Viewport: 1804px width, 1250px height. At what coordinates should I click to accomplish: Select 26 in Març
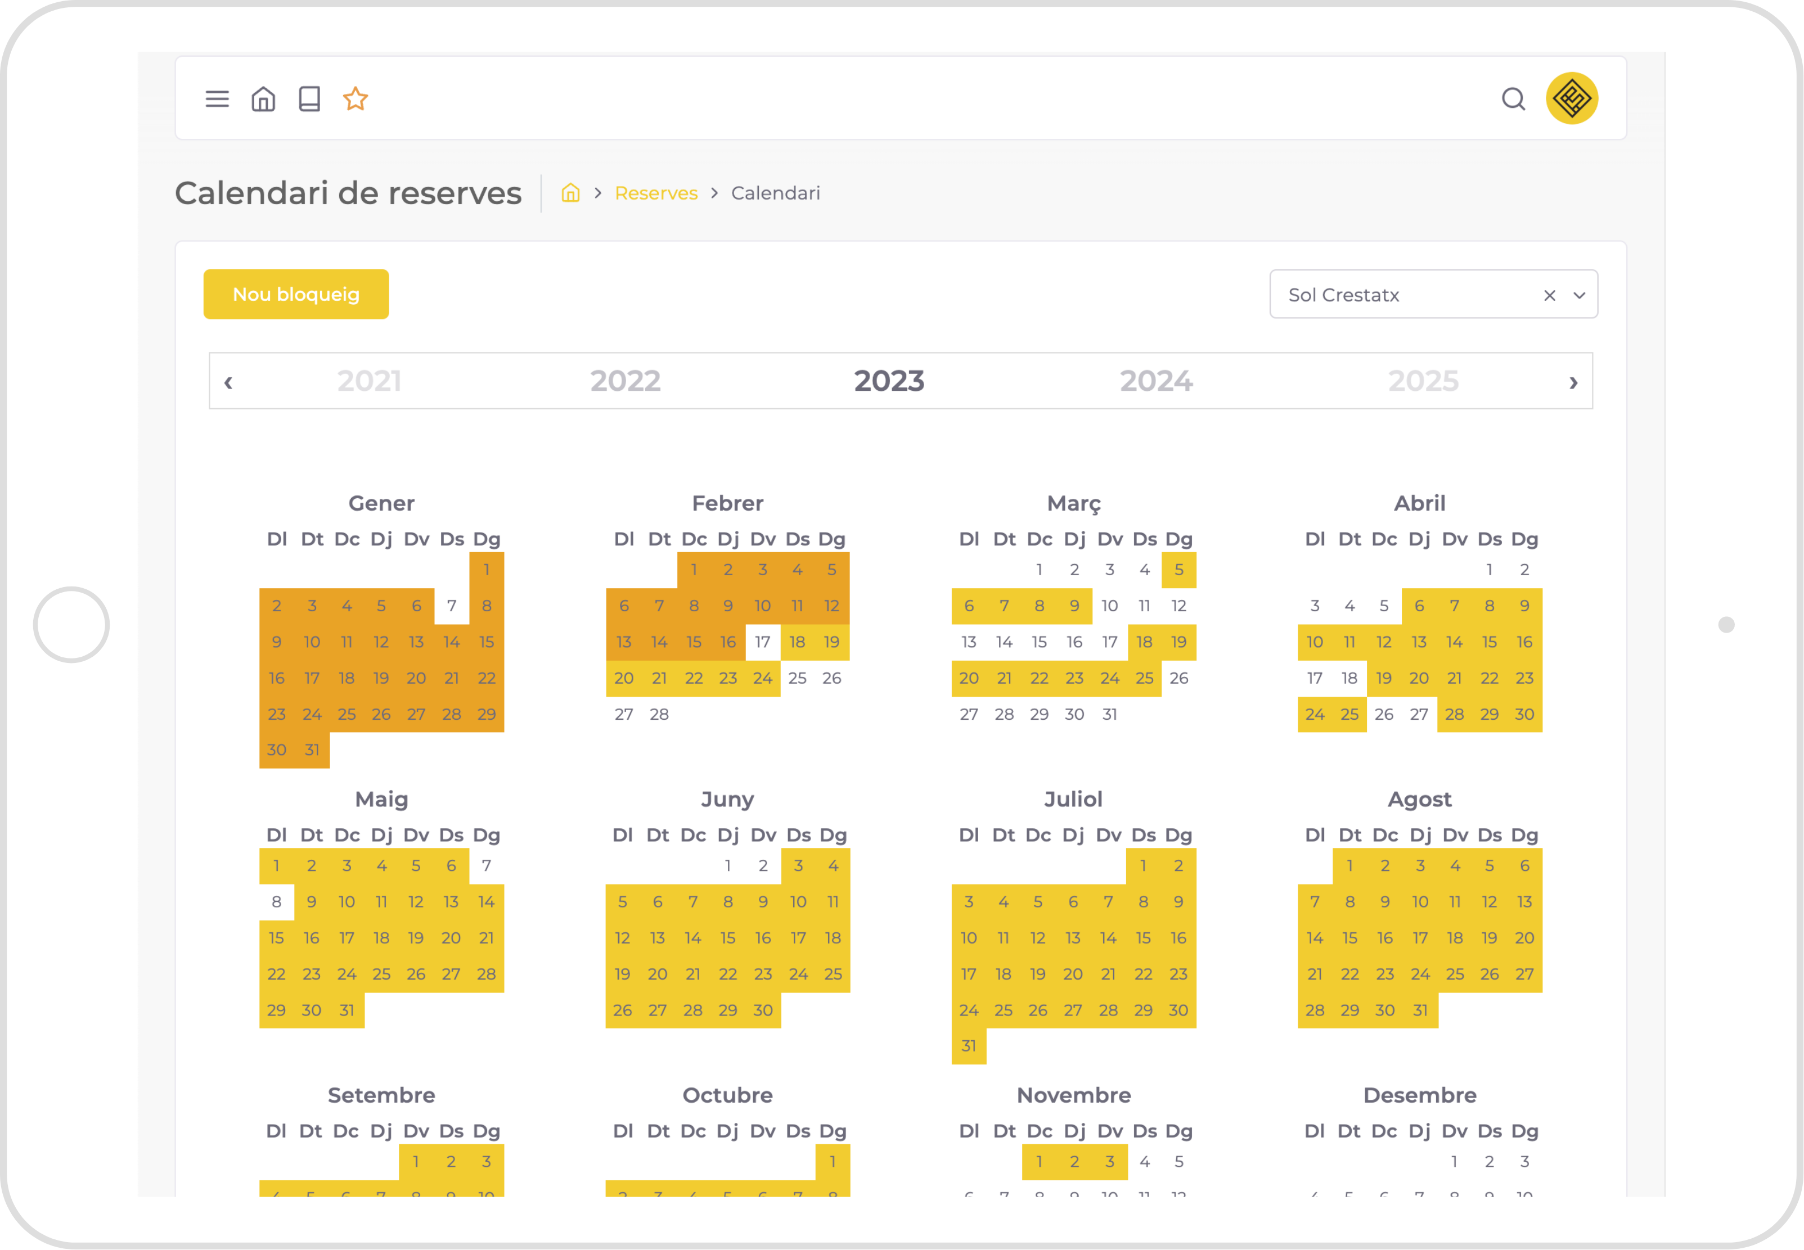(x=1179, y=678)
